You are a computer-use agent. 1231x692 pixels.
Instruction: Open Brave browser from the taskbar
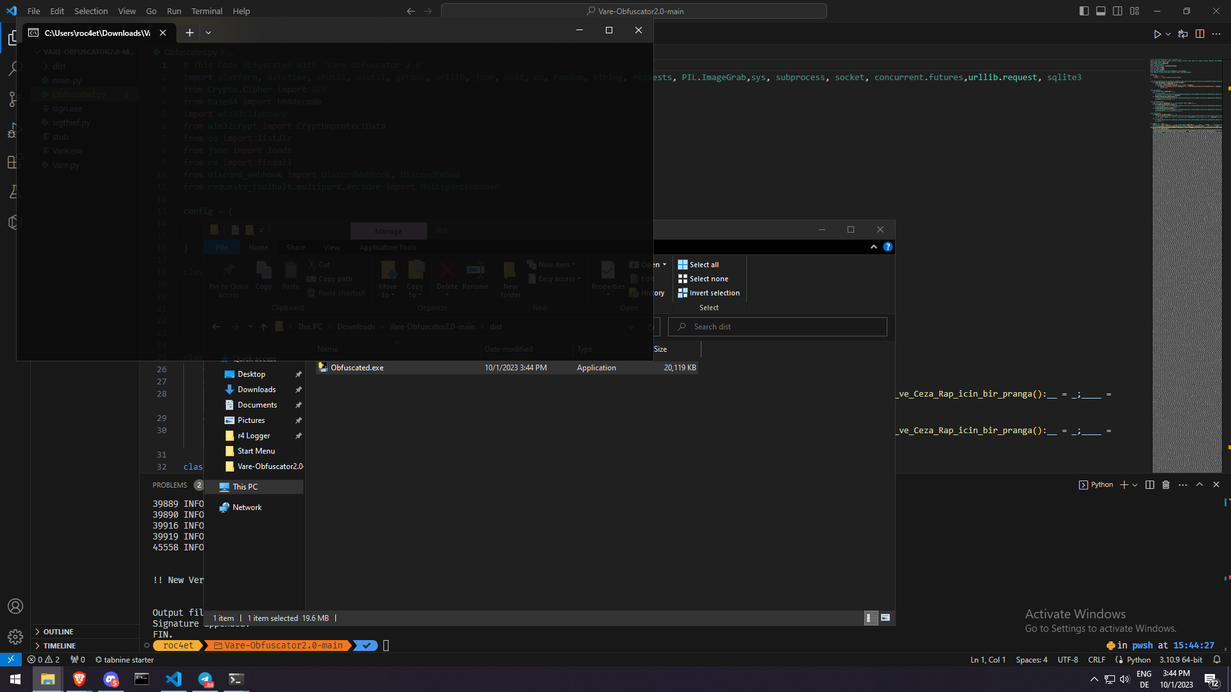pyautogui.click(x=80, y=679)
